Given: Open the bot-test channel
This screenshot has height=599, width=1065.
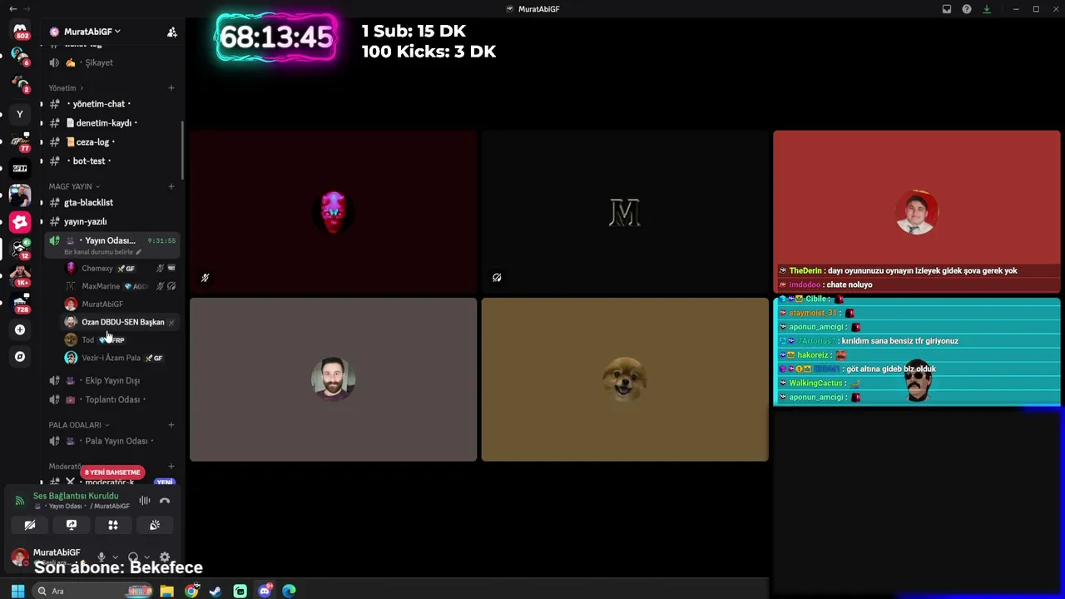Looking at the screenshot, I should [111, 161].
